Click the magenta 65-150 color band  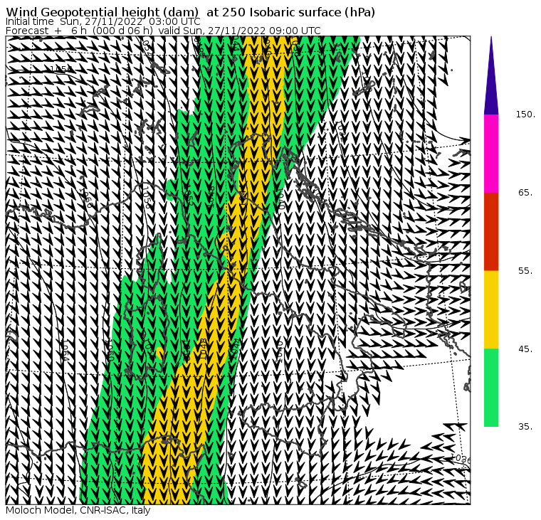491,154
